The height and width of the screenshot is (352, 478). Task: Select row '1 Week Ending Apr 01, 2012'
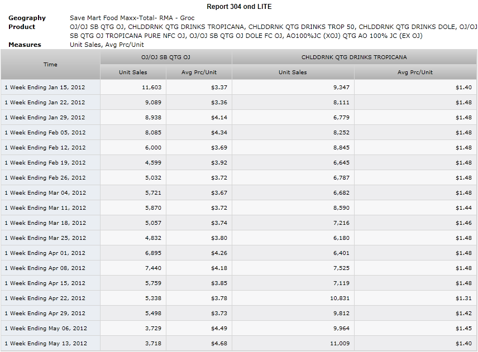click(x=238, y=253)
